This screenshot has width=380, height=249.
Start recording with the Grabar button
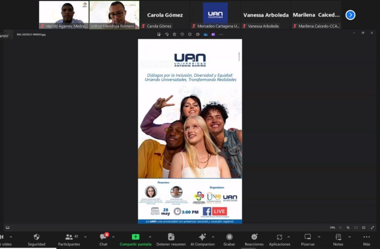[229, 237]
